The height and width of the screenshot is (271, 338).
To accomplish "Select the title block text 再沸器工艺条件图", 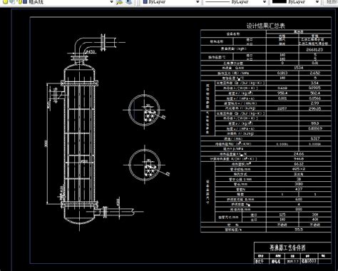I will coord(287,247).
